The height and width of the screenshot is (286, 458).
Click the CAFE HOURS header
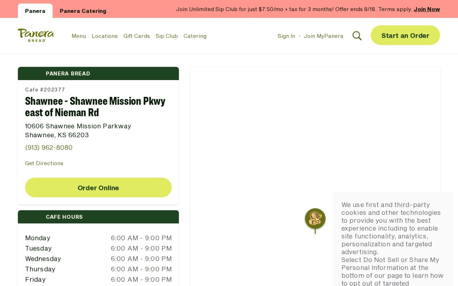(x=98, y=217)
